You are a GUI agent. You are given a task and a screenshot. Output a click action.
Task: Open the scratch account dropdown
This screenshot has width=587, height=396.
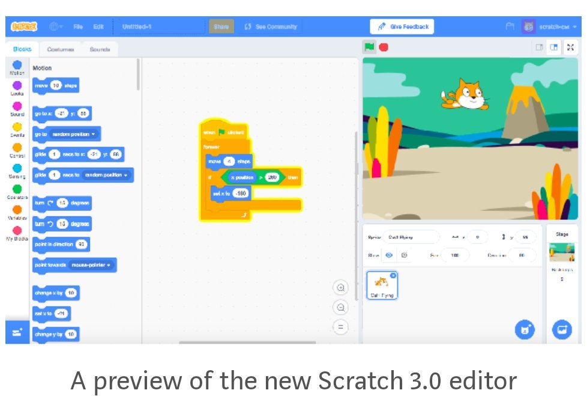pos(550,26)
